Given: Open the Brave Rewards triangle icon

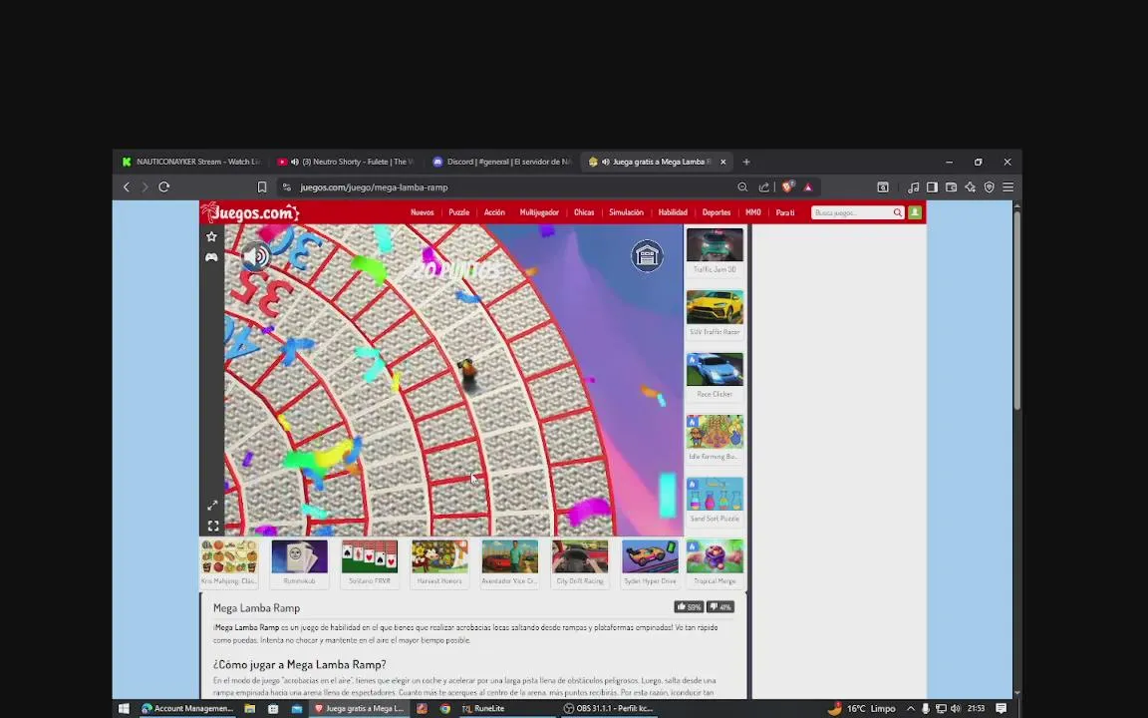Looking at the screenshot, I should pyautogui.click(x=808, y=187).
